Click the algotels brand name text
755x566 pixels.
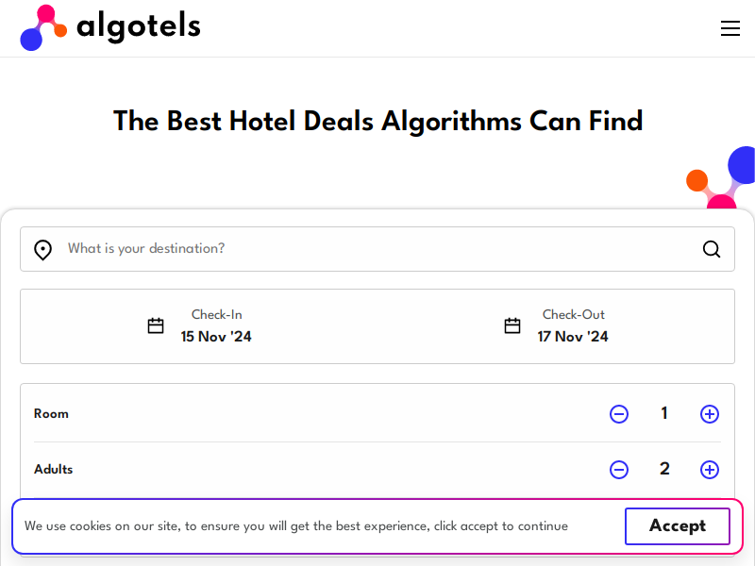pos(139,26)
